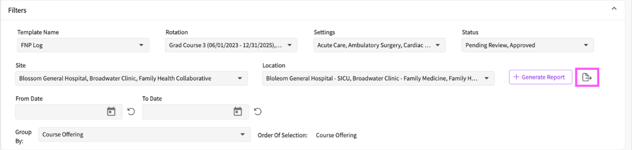This screenshot has height=150, width=632.
Task: Click the Course Offering group value
Action: [63, 135]
